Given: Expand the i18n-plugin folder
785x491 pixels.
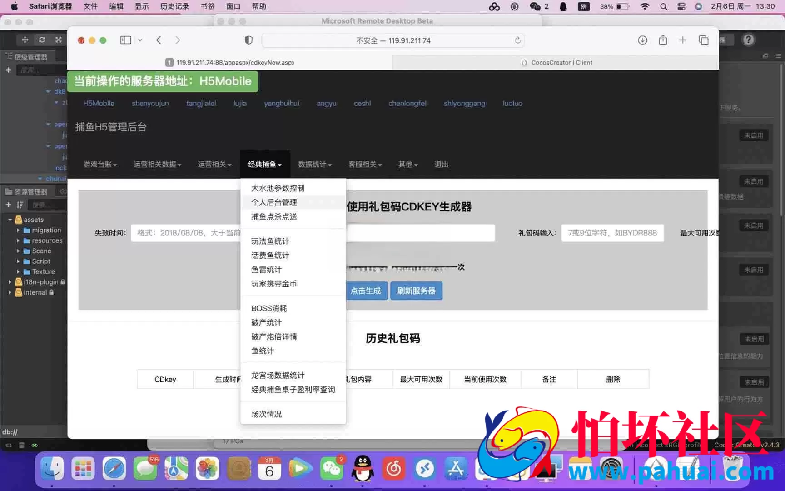Looking at the screenshot, I should tap(10, 282).
